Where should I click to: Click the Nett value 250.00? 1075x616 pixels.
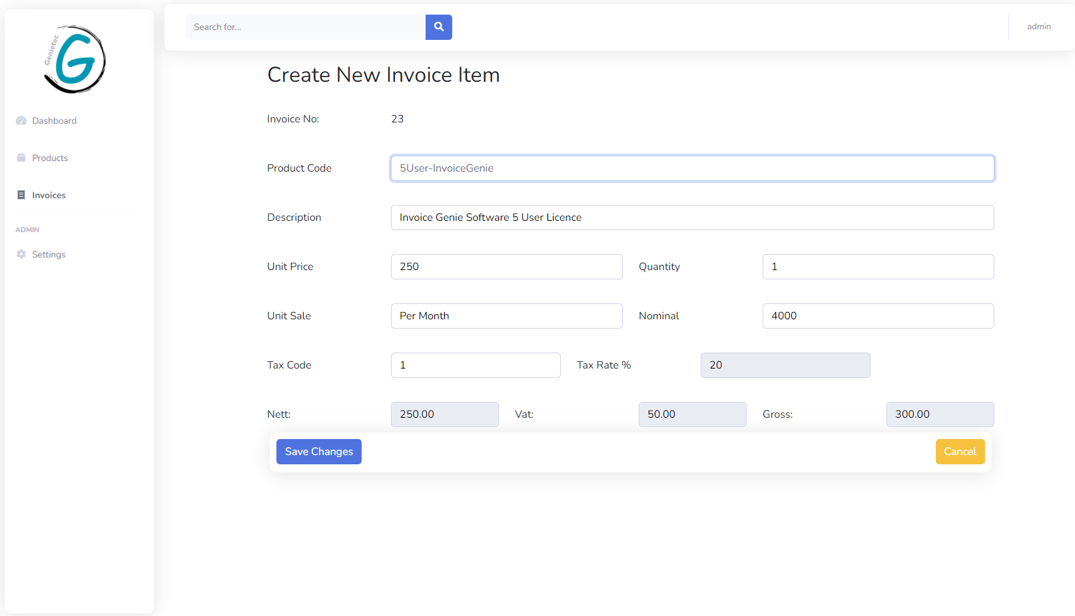445,414
